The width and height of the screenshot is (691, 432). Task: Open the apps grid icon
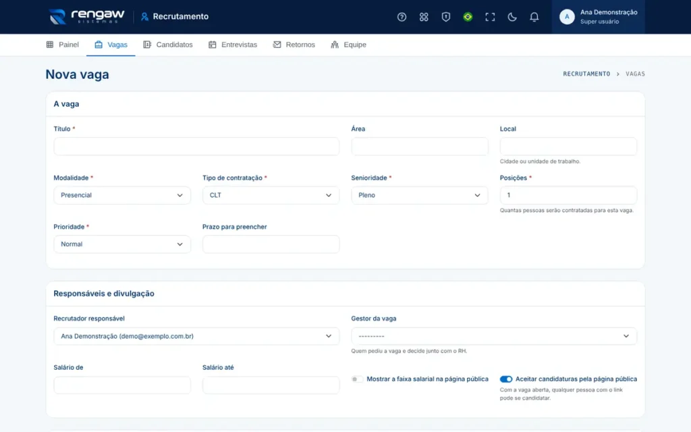click(424, 17)
